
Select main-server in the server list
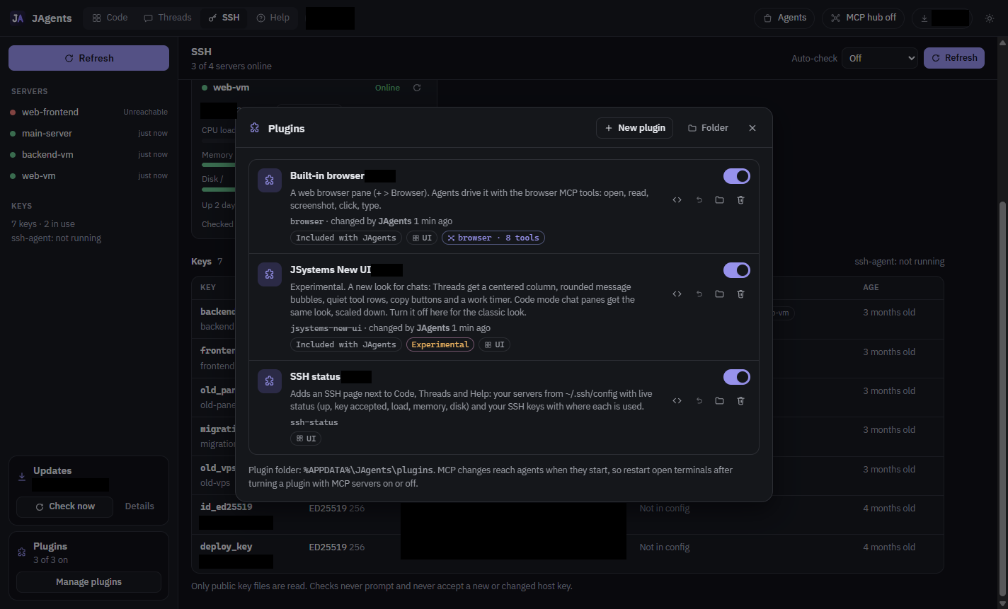pyautogui.click(x=88, y=133)
